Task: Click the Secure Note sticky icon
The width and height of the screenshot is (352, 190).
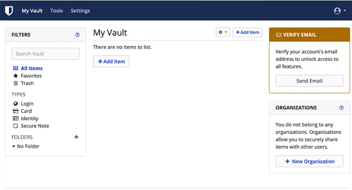Action: coord(16,126)
